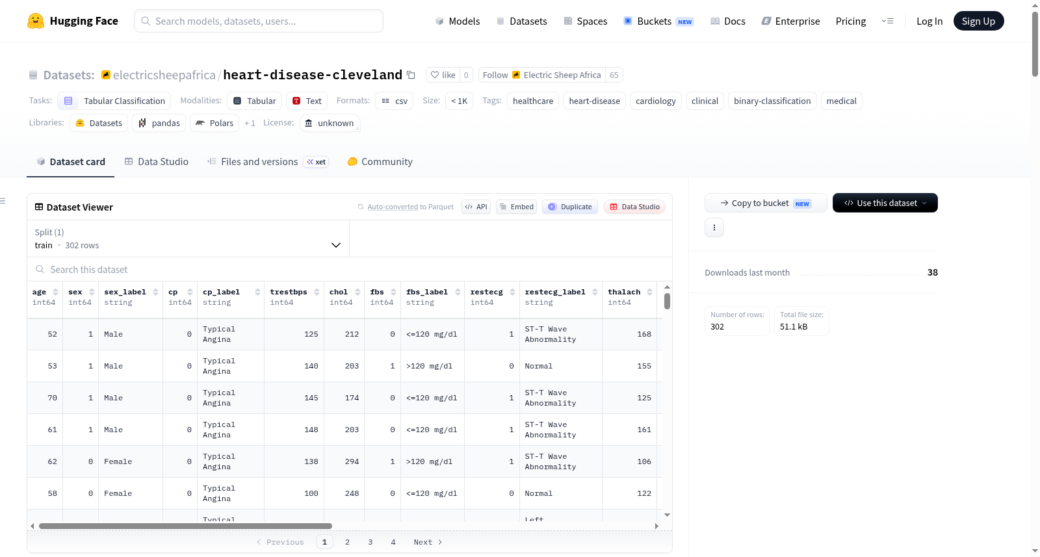Expand the Use this dataset dropdown
The height and width of the screenshot is (557, 1040).
point(885,203)
